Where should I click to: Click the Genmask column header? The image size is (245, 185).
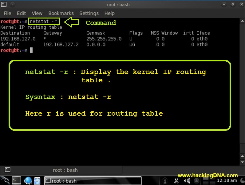click(x=96, y=33)
